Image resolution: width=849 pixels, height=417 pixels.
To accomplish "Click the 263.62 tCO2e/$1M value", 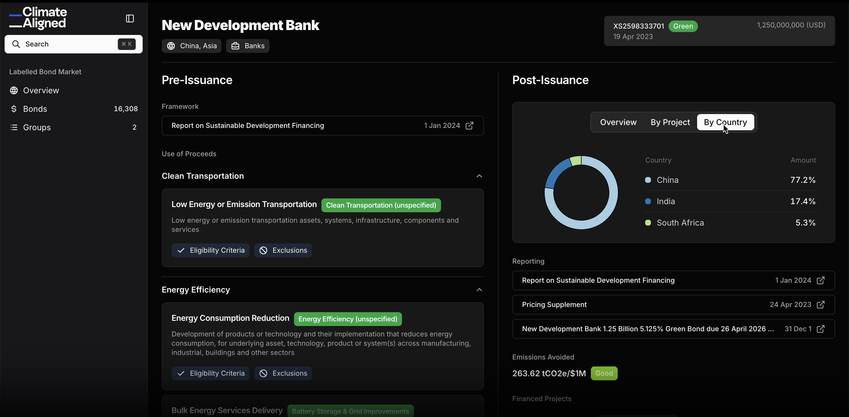I will pyautogui.click(x=549, y=373).
